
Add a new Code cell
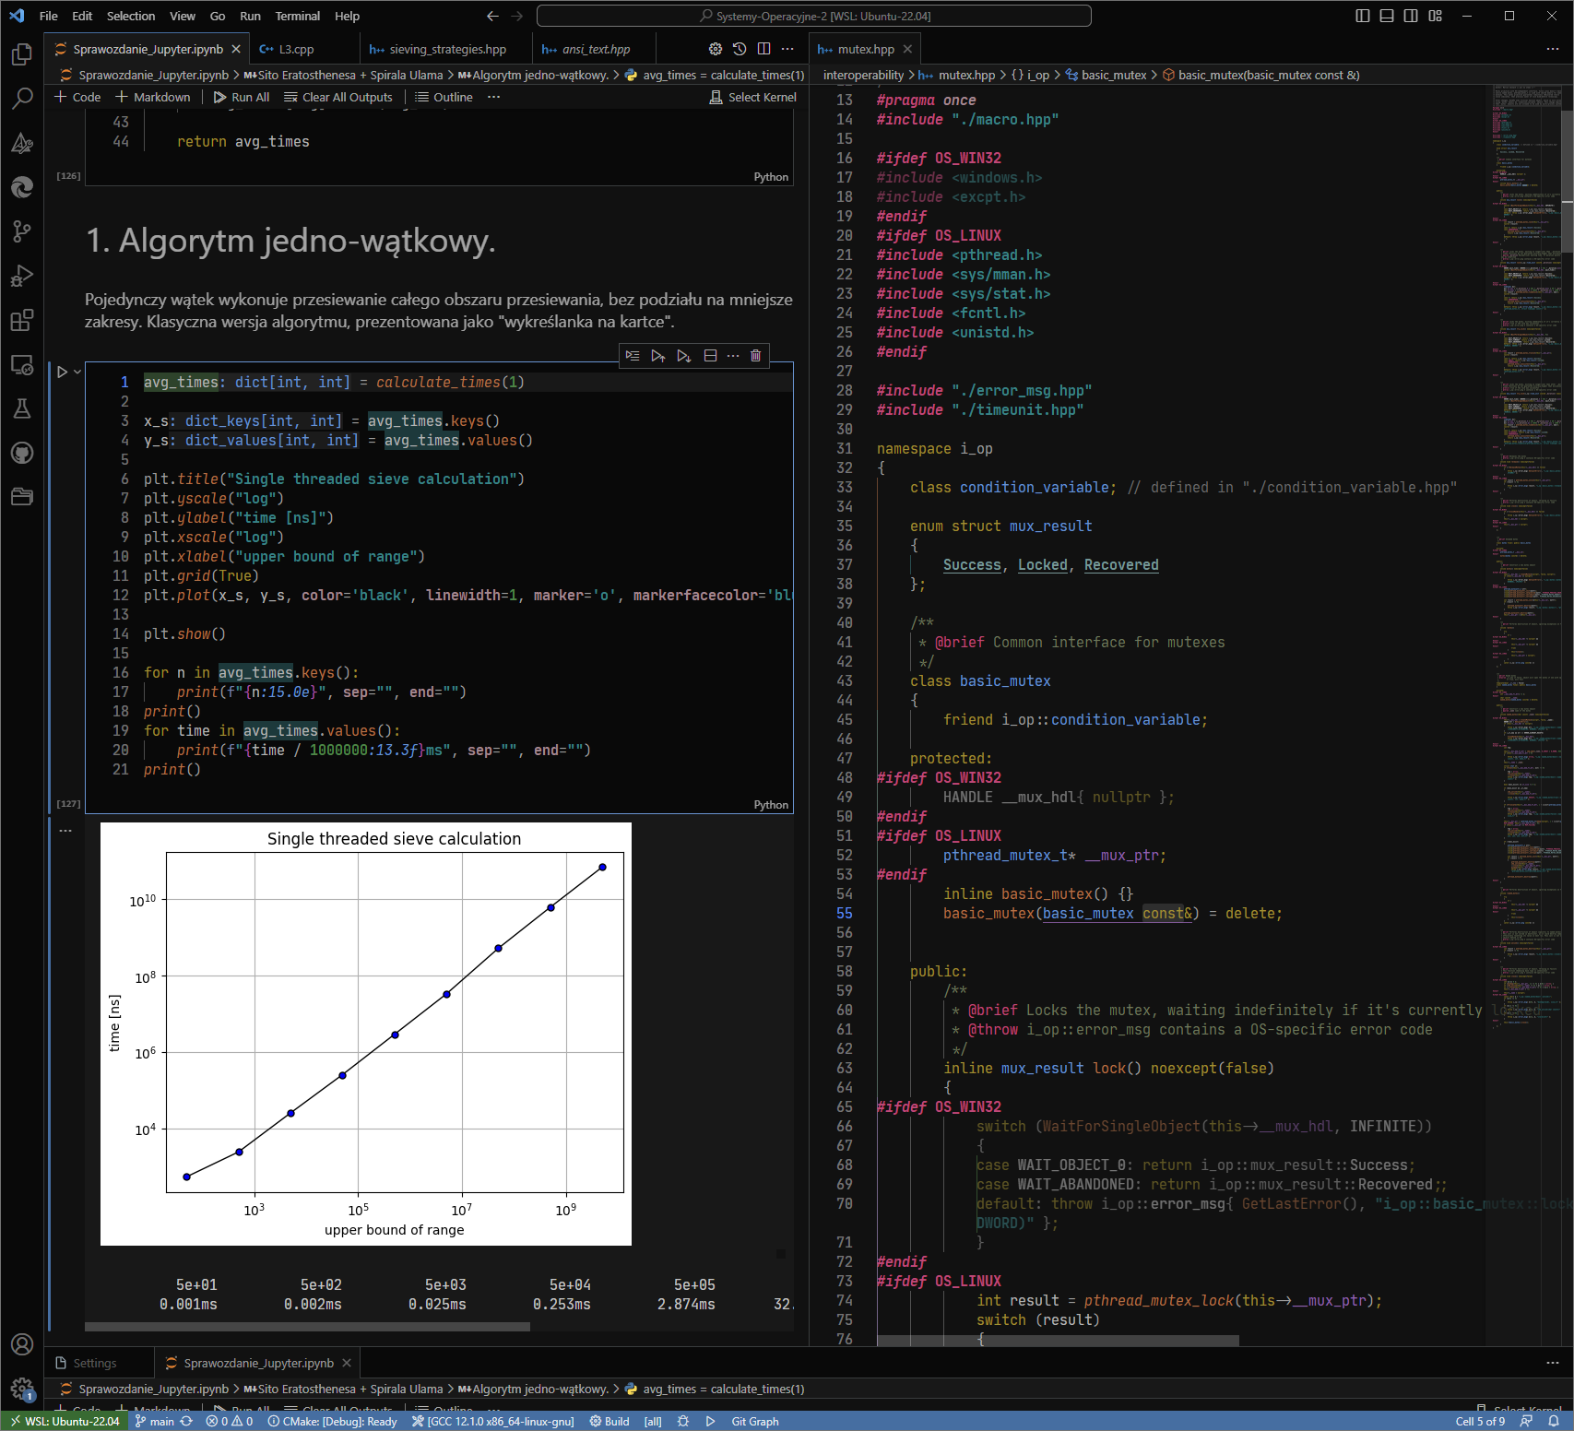77,97
